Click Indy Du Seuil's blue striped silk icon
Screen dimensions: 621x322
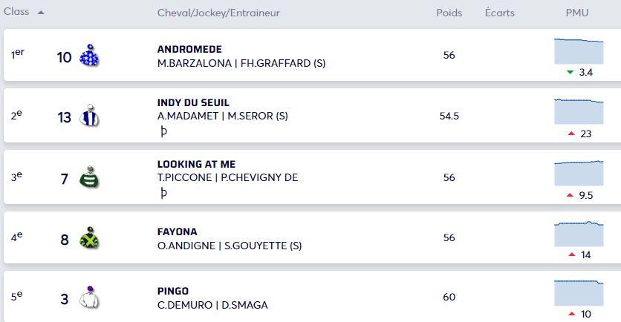click(89, 116)
